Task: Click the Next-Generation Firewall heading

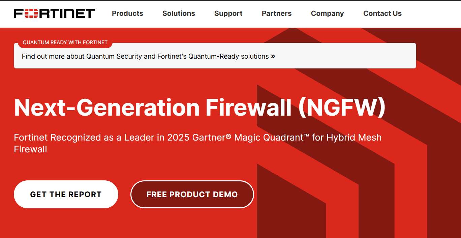Action: (x=152, y=108)
